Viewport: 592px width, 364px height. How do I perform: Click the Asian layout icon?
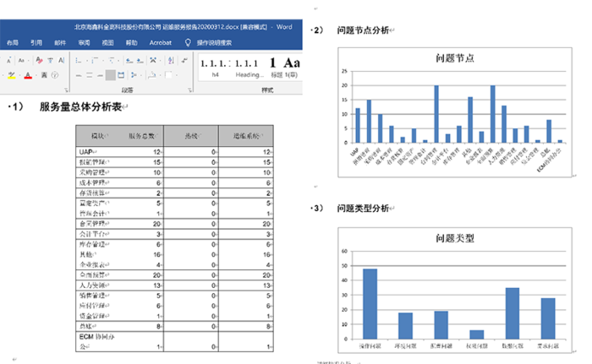[x=153, y=60]
